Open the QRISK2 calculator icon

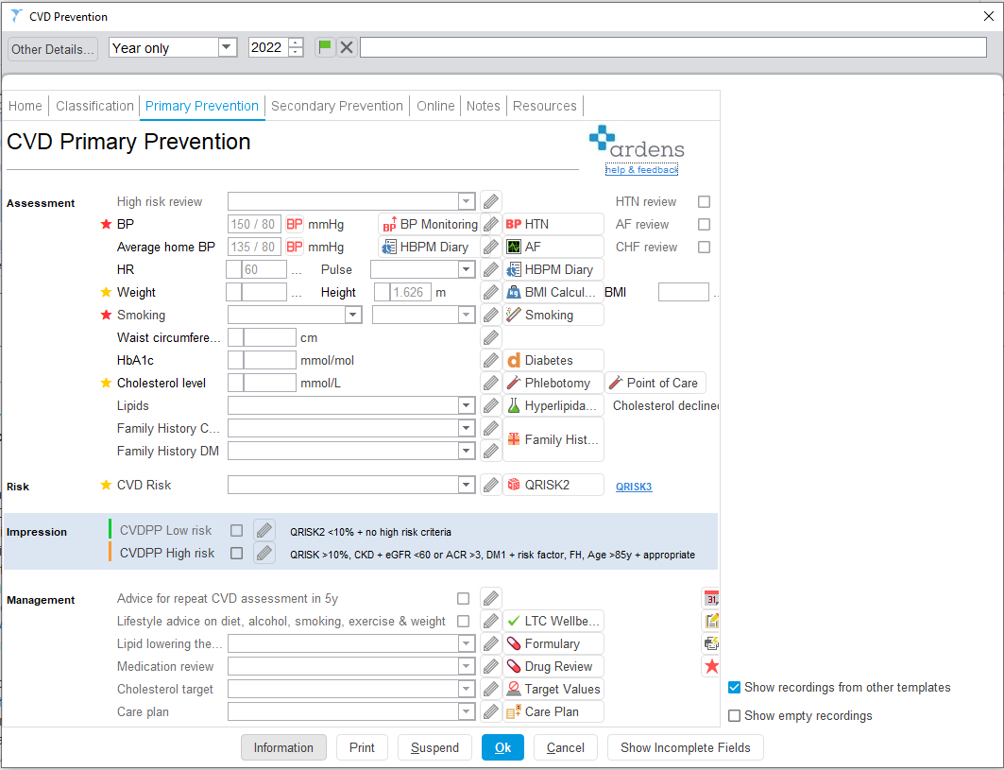point(553,485)
